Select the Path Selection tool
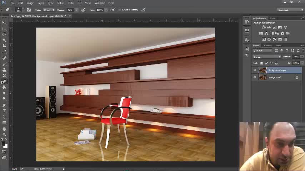305x171 pixels. pos(4,117)
